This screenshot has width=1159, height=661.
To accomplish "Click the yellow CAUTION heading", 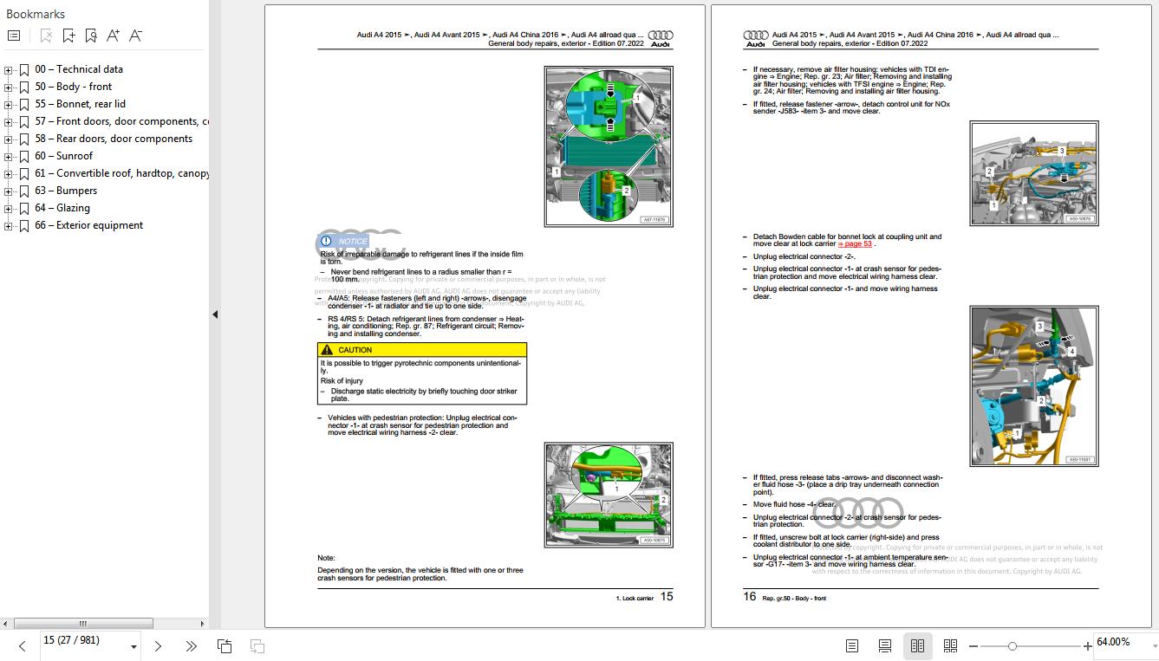I will click(421, 350).
